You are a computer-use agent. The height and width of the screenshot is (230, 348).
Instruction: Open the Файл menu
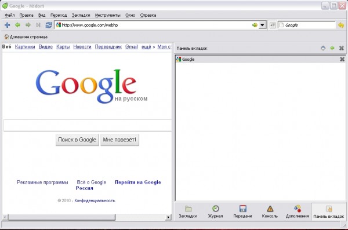click(10, 15)
